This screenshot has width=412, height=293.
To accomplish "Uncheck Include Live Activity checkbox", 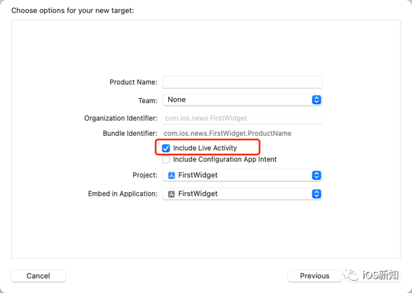I will pyautogui.click(x=165, y=148).
